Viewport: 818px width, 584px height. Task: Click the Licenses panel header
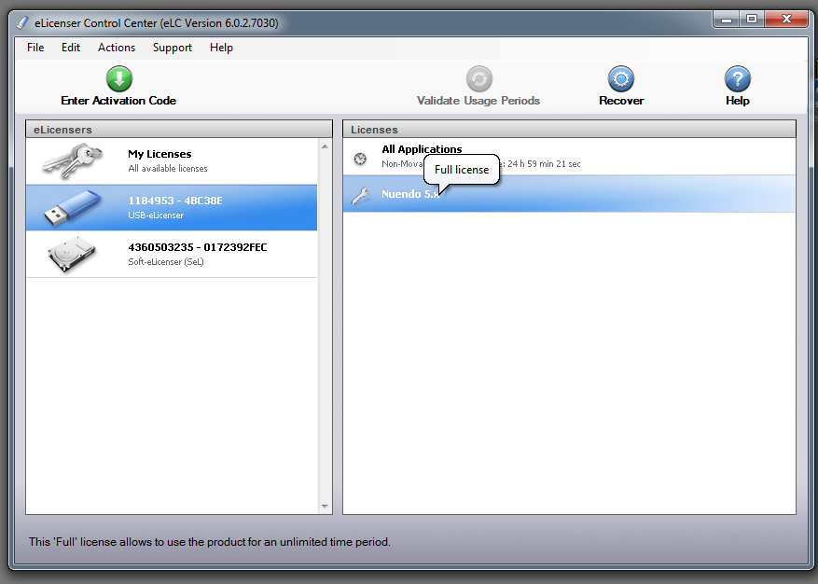(569, 129)
